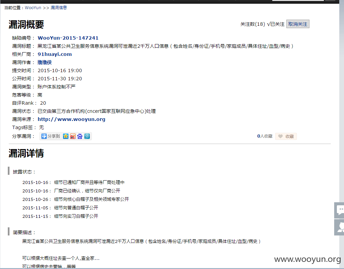Screen dimensions: 344x269
Task: Click the 自评Rank value 20
Action: [43, 103]
